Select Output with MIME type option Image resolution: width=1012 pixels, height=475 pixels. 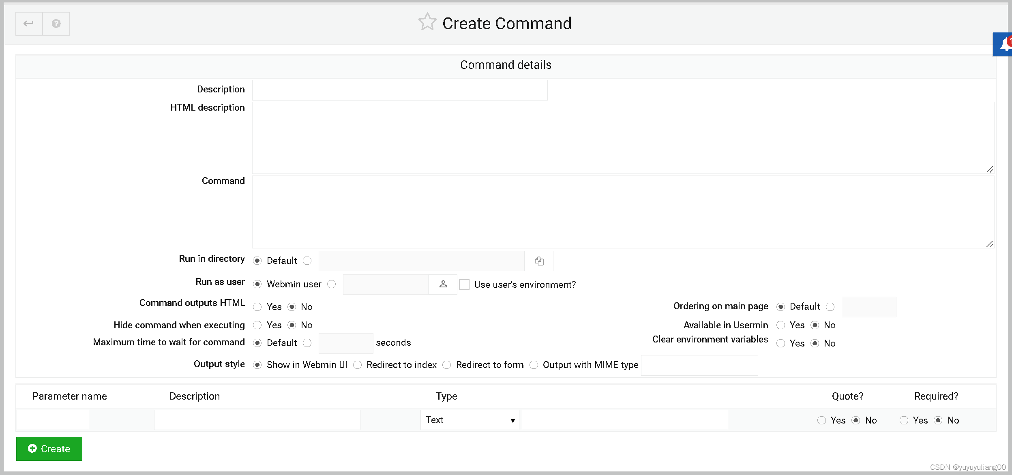[x=534, y=365]
